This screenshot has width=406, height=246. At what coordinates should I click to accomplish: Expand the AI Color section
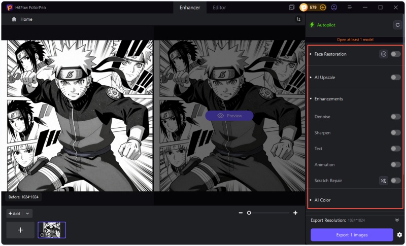tap(311, 200)
